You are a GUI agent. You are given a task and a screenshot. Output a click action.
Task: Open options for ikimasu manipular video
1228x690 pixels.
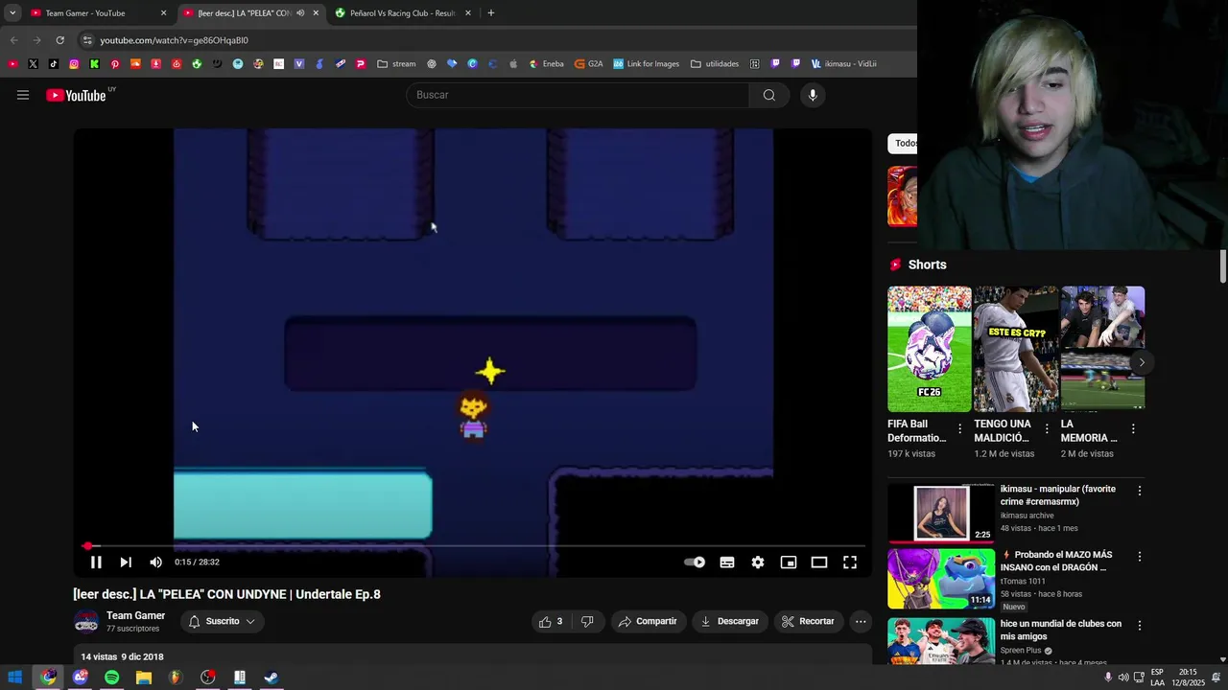[x=1140, y=491]
